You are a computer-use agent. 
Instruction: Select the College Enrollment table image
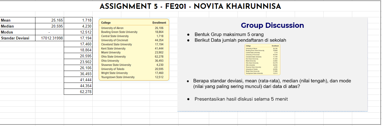tap(133, 50)
